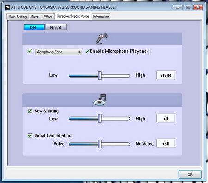
Task: Select the Information tab
Action: 101,17
